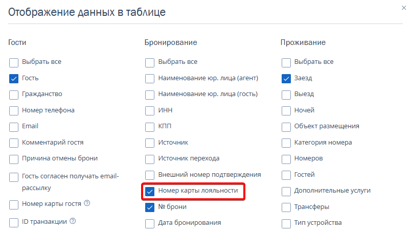Check the Комментарий гостя option
411x233 pixels.
pos(14,143)
